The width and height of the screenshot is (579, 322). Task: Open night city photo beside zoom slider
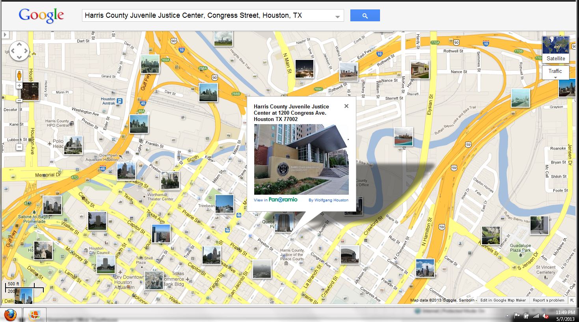click(30, 91)
